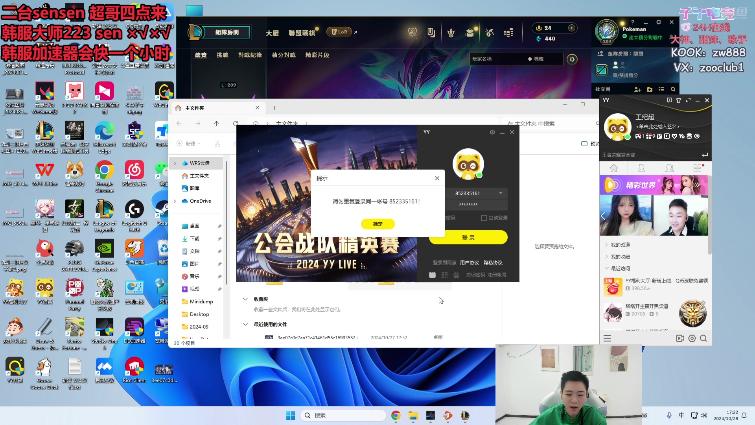The image size is (755, 425).
Task: Open the 新建 dropdown in Explorer toolbar
Action: (x=189, y=144)
